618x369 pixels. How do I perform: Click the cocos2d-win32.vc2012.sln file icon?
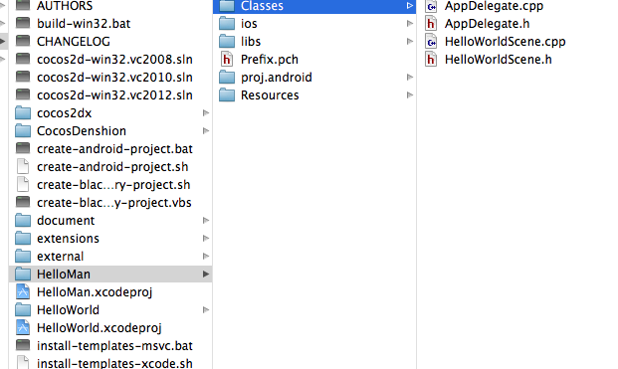point(23,94)
